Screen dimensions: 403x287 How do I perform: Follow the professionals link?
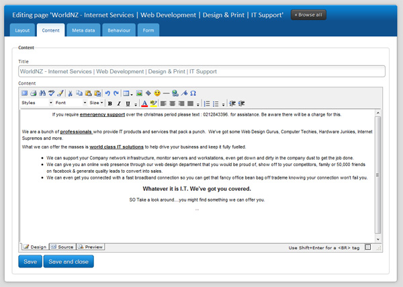click(76, 132)
